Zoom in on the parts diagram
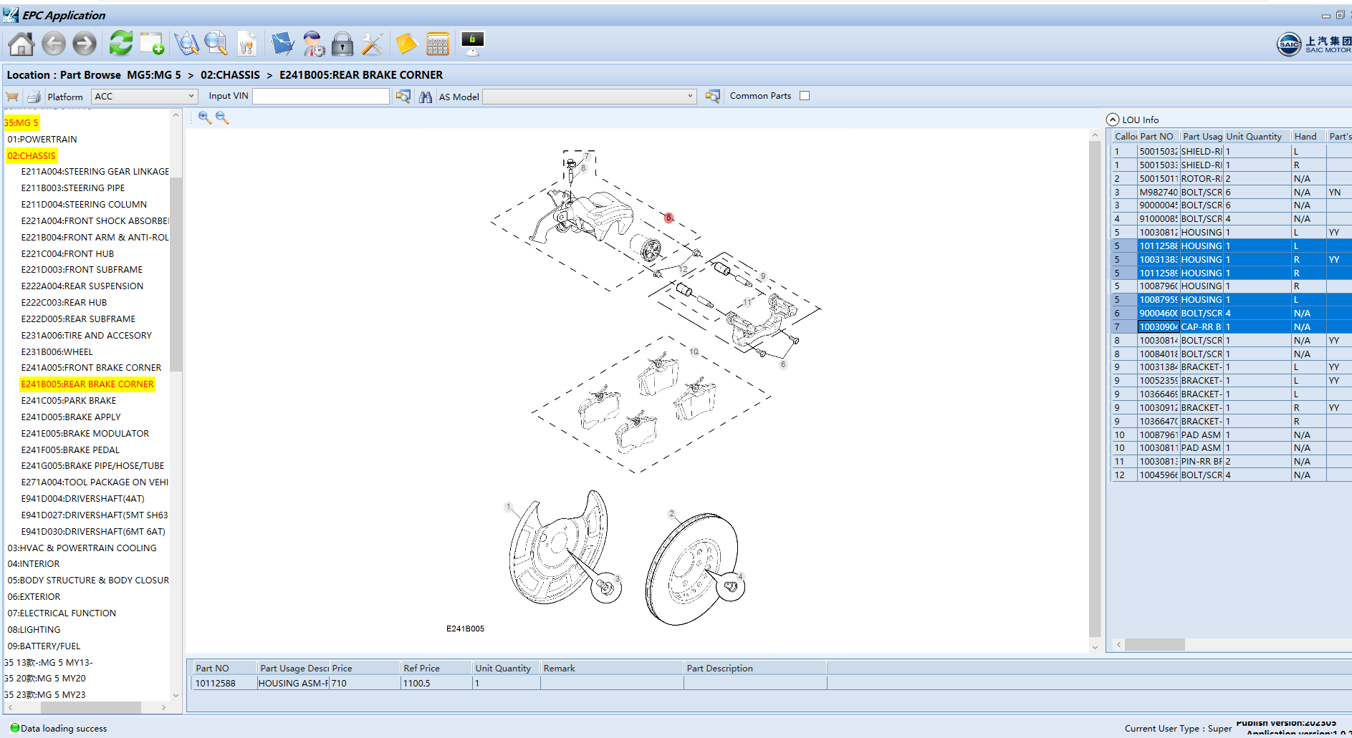 click(205, 118)
